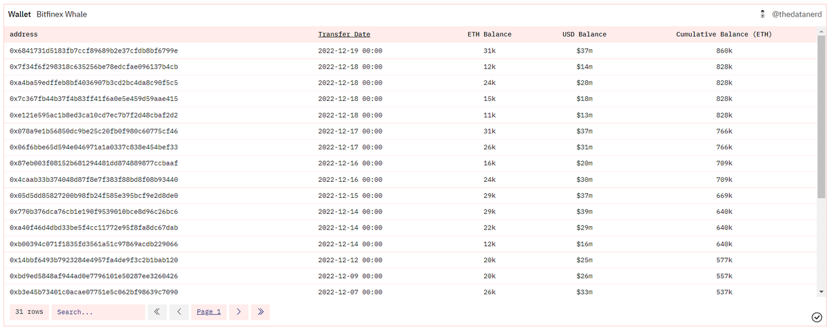Sort by Cumulative Balance (ETH) header

724,34
